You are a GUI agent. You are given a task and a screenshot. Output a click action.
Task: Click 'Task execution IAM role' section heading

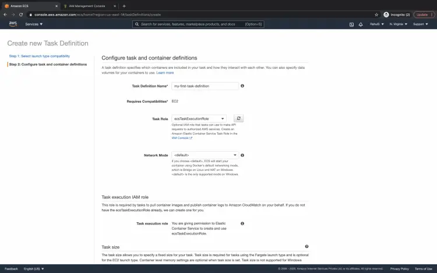pyautogui.click(x=125, y=197)
